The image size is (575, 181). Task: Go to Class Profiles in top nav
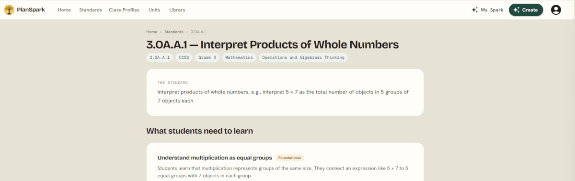(124, 10)
